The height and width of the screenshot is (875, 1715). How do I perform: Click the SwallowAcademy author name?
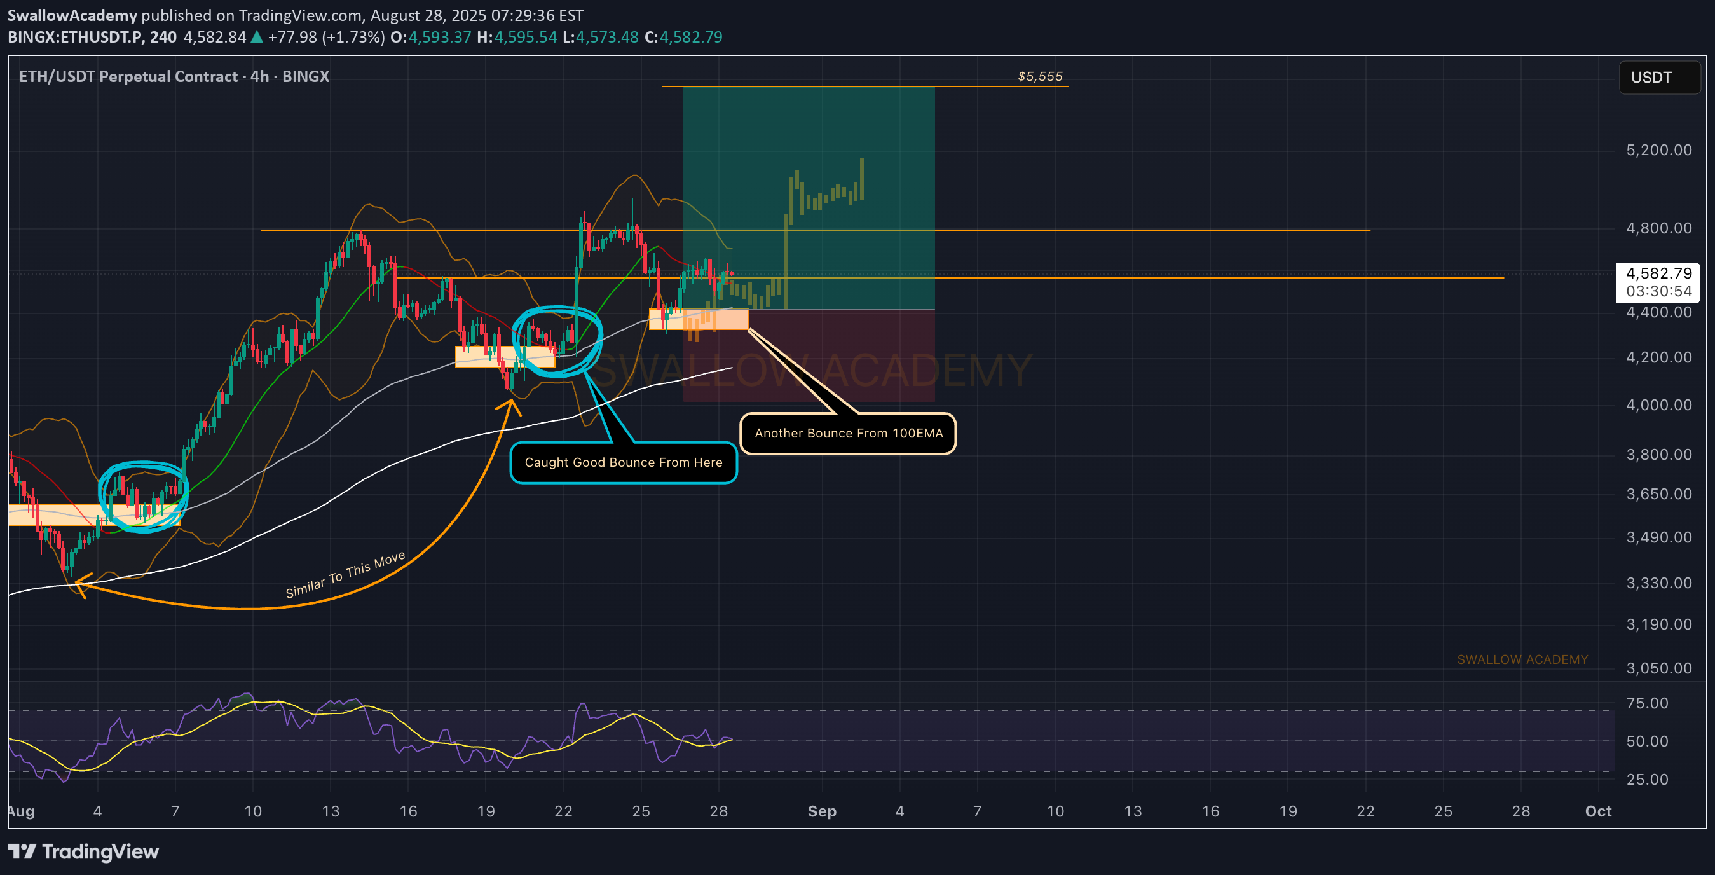(x=72, y=15)
